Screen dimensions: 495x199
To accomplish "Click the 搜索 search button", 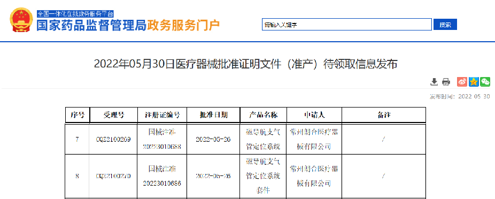I will [x=445, y=25].
